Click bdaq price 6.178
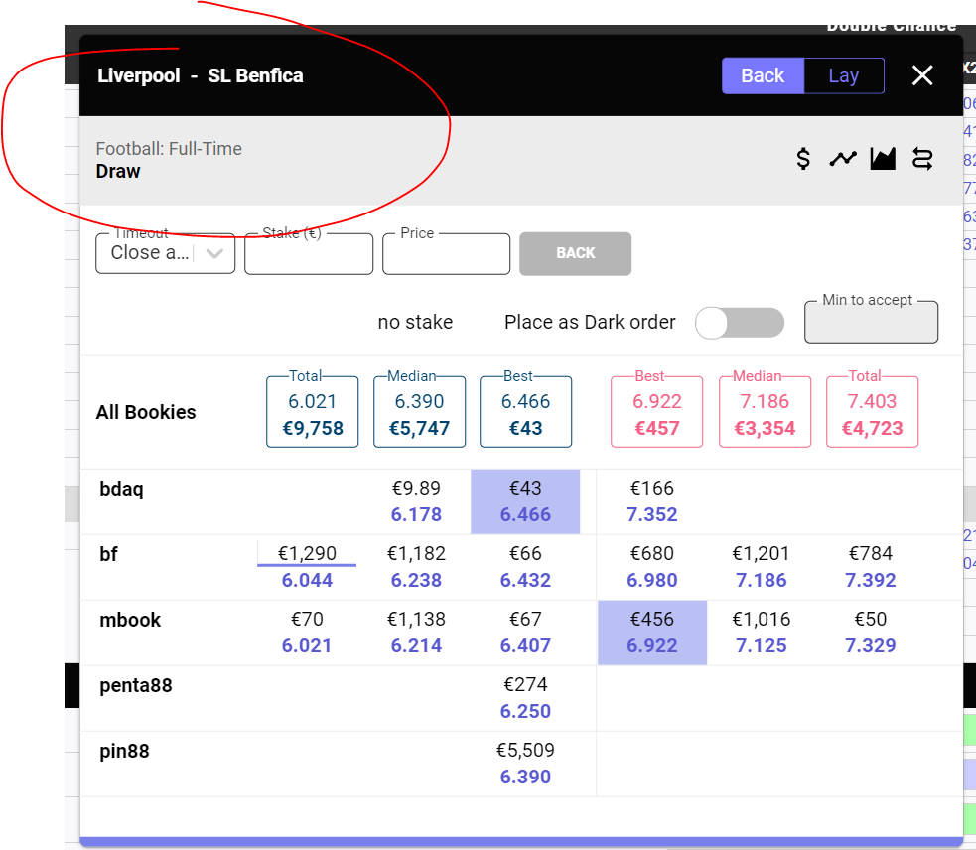976x850 pixels. (416, 515)
